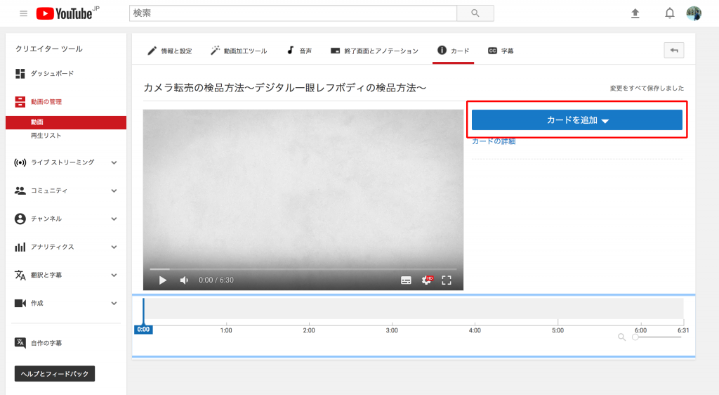Select 動画 in the sidebar
The height and width of the screenshot is (395, 719).
(66, 122)
